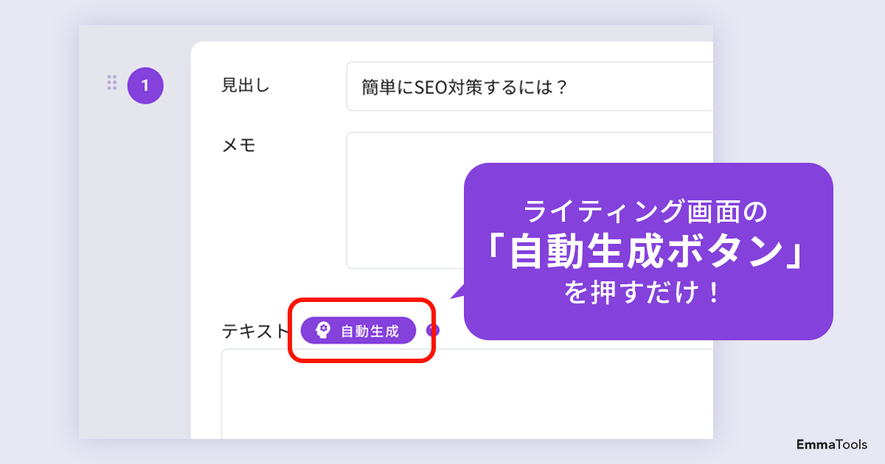The width and height of the screenshot is (885, 464).
Task: Click the EmmaTools logo
Action: coord(831,444)
